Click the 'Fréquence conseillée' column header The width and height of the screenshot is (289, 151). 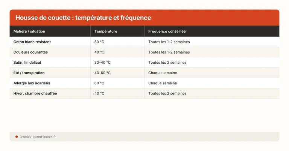[167, 31]
